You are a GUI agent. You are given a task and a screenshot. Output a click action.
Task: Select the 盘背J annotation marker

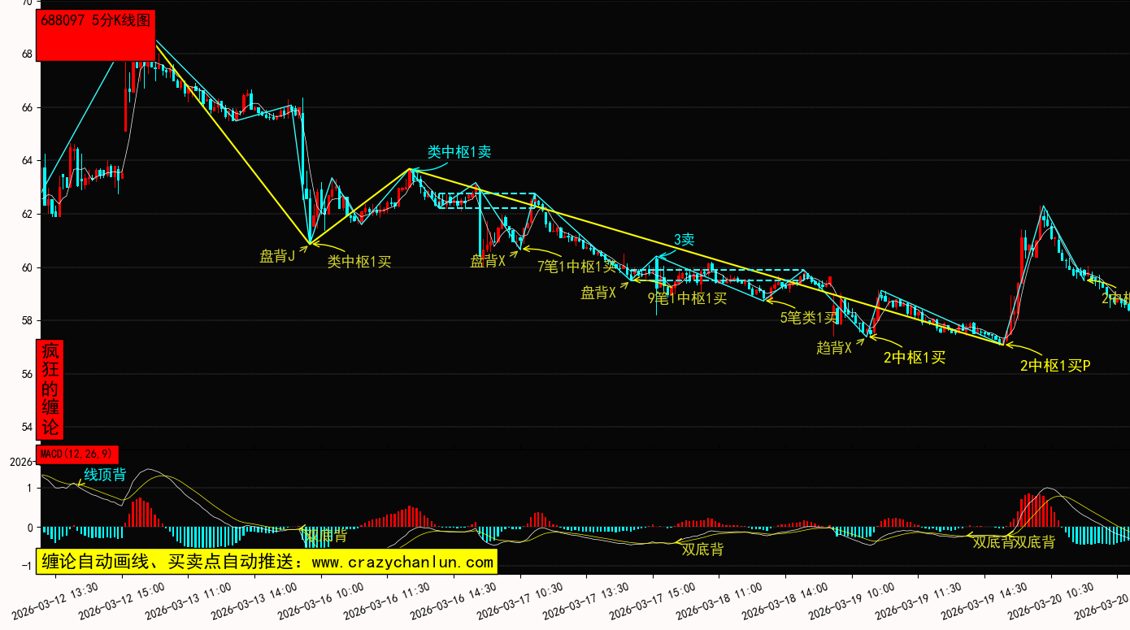click(x=276, y=257)
